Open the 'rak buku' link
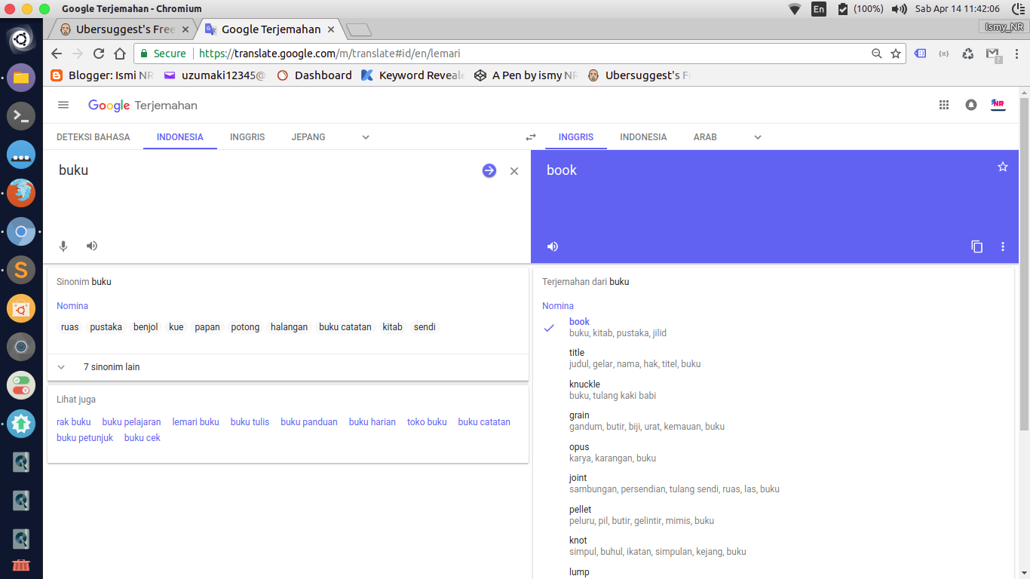 tap(74, 422)
